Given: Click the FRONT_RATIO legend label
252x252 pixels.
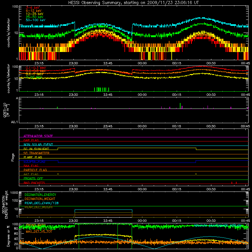Looking at the screenshot, I should point(36,225).
